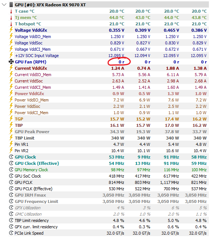Select the Voltage VddGfx label
The image size is (213, 238).
pos(31,30)
